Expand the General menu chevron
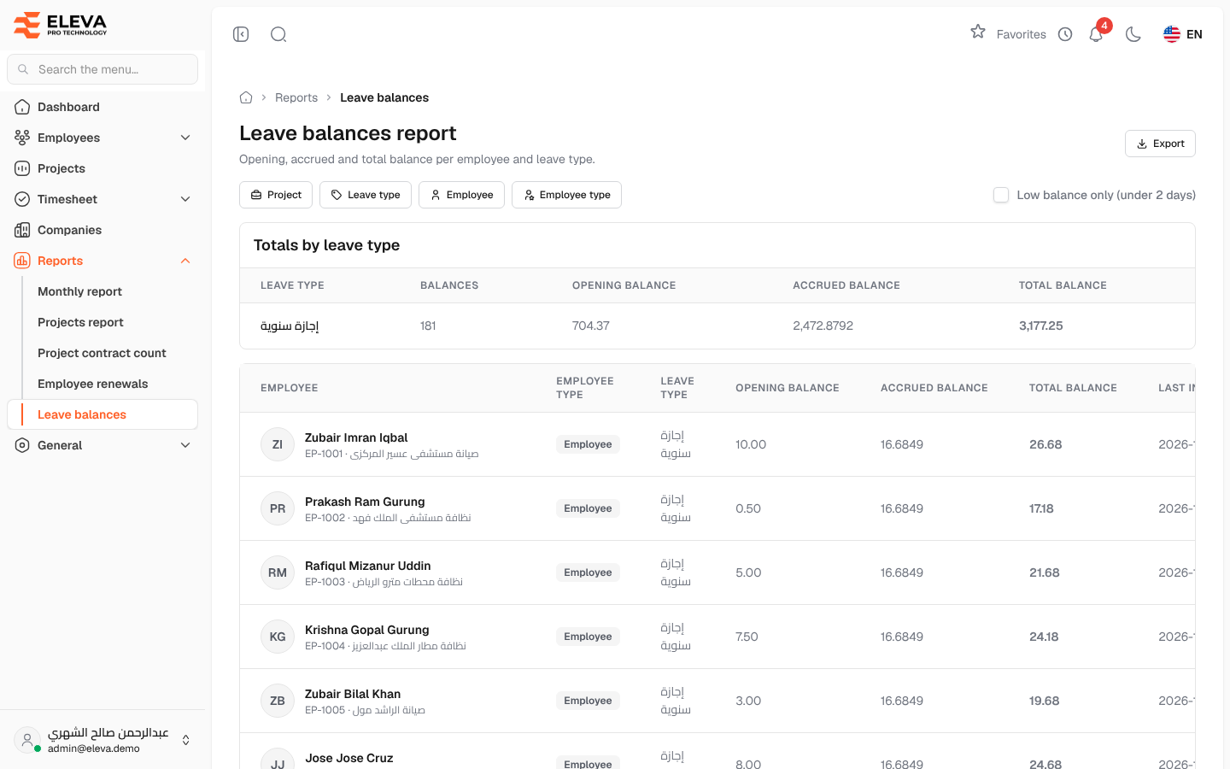 pos(185,445)
